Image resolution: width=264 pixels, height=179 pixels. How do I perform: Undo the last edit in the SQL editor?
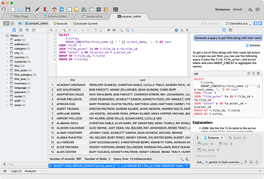(51, 30)
